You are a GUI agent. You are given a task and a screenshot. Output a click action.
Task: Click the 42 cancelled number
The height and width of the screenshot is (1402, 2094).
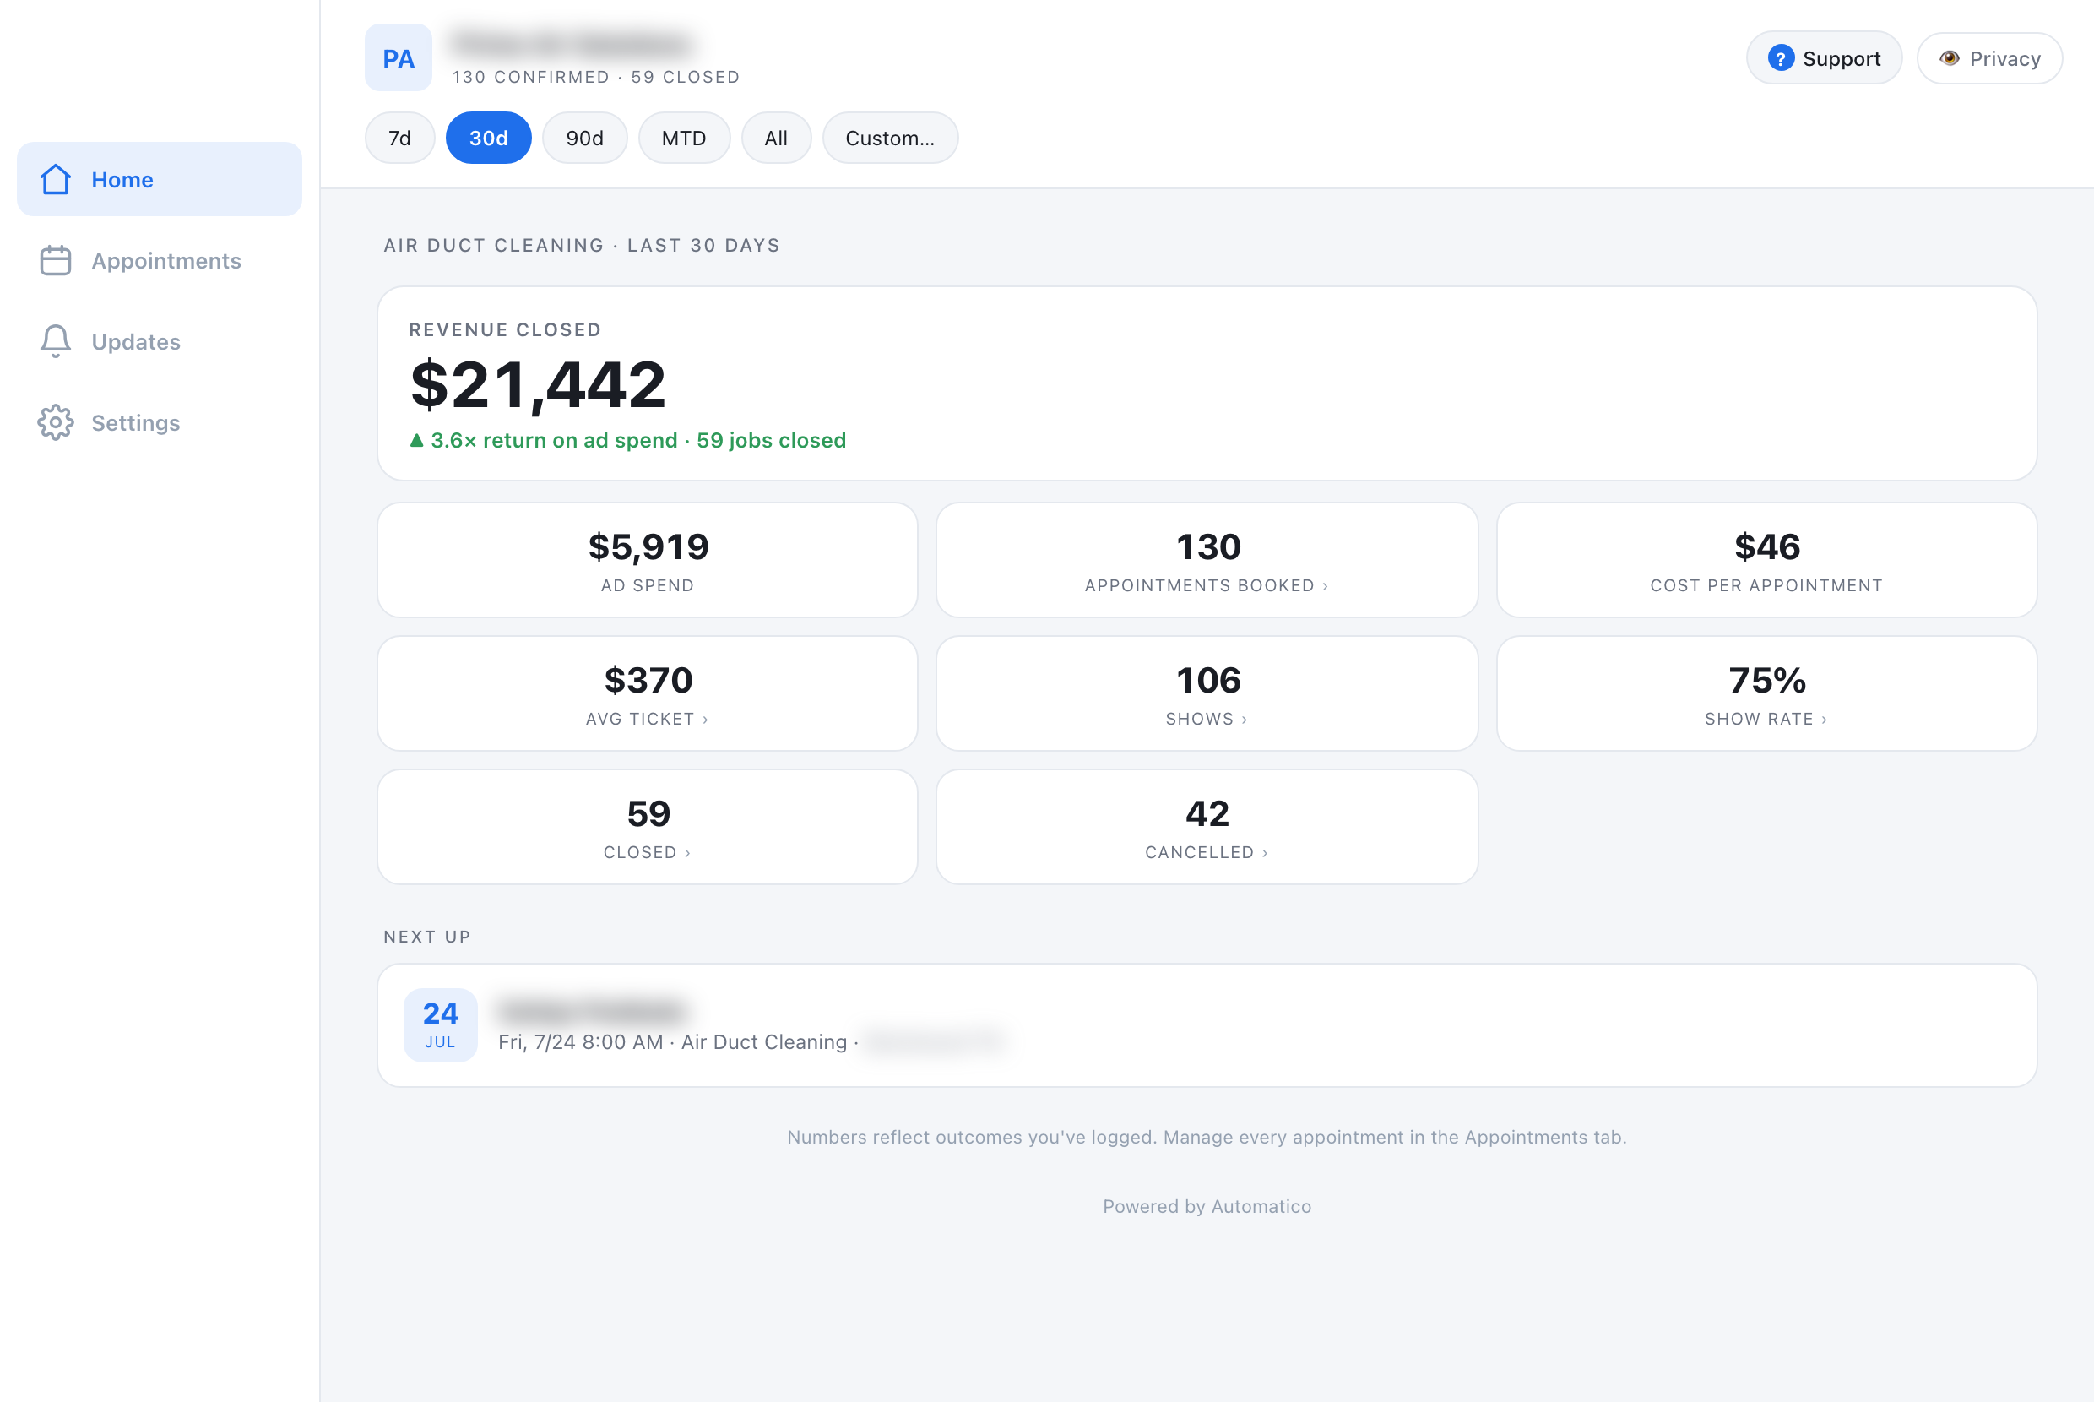tap(1207, 812)
